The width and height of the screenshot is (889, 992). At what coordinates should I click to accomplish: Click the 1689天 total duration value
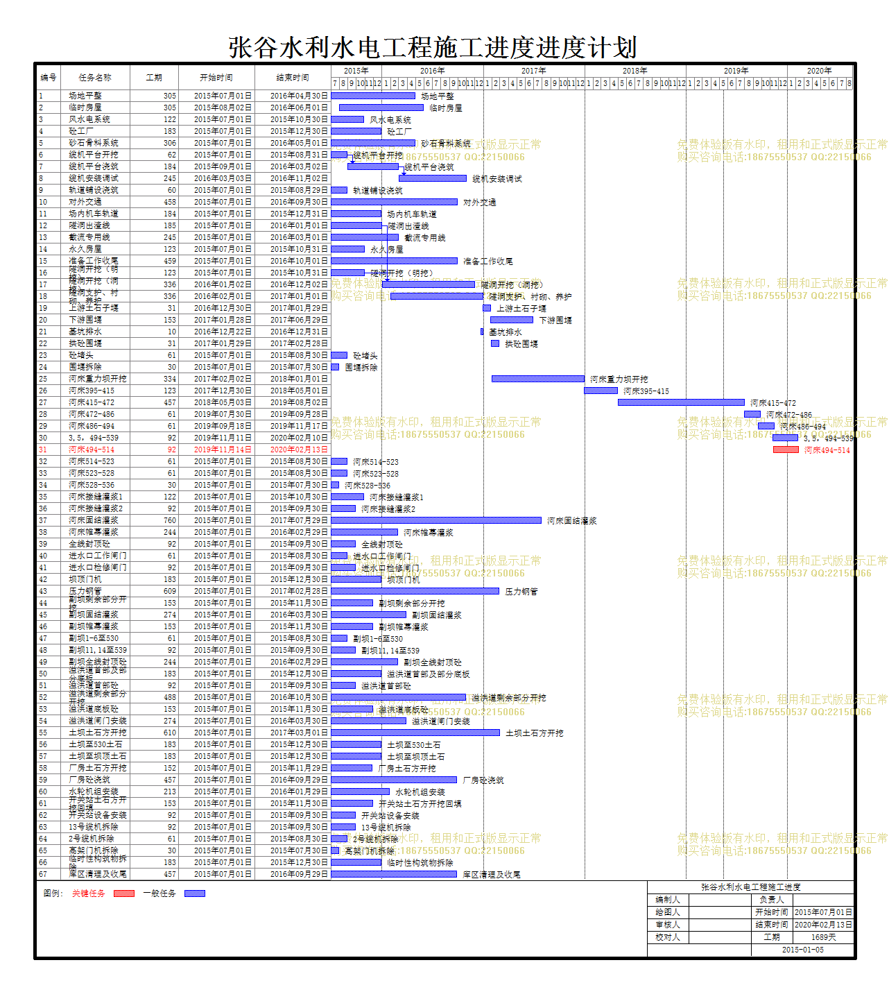(x=823, y=937)
